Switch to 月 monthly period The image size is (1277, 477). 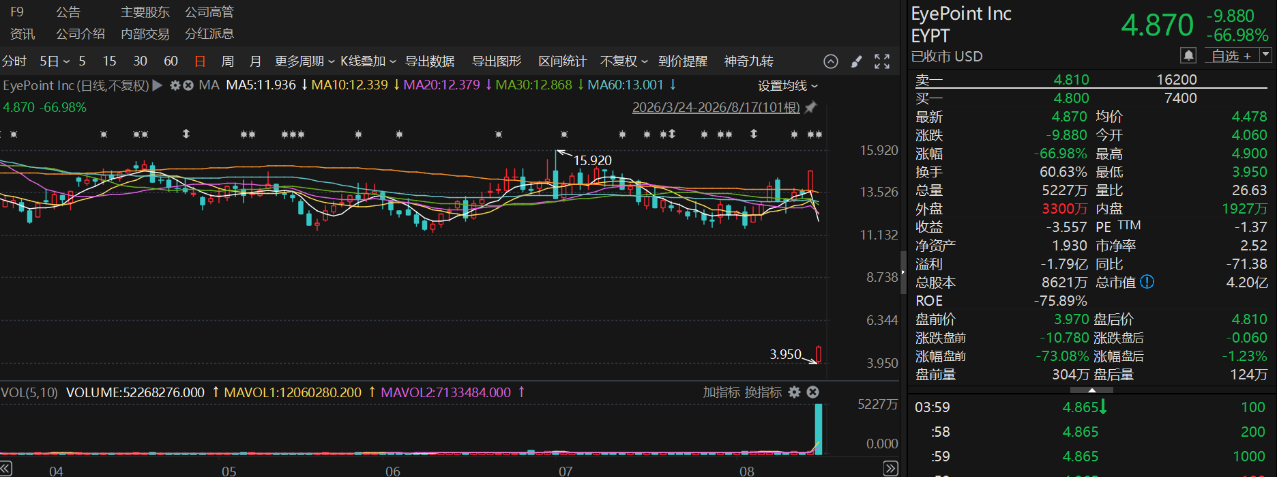click(255, 61)
